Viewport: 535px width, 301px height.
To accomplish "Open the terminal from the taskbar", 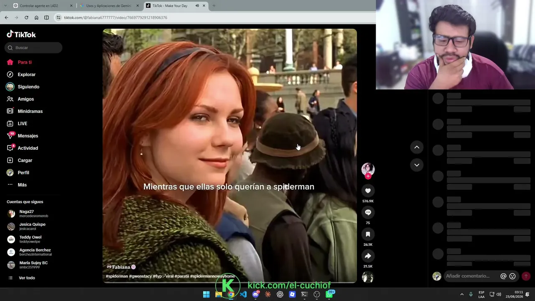I will tap(304, 294).
